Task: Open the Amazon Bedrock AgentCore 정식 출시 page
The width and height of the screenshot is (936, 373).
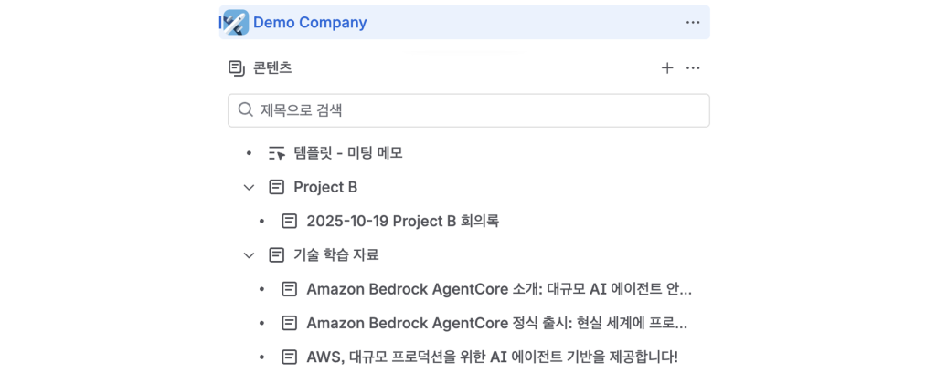Action: pos(497,323)
